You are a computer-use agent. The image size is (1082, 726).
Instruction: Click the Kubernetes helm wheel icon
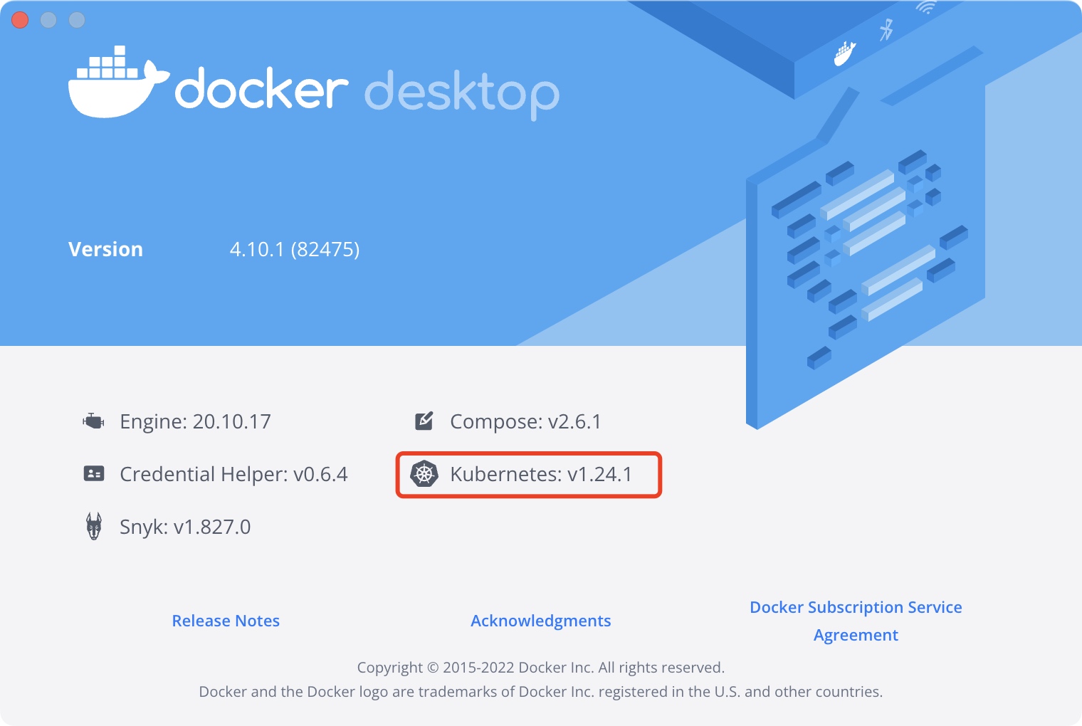pos(424,474)
